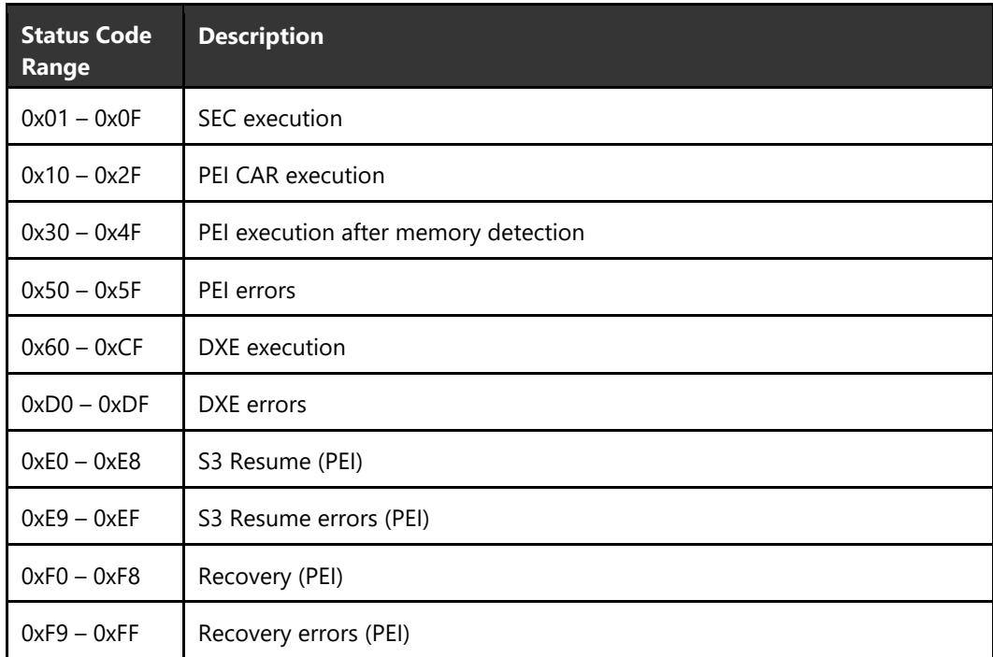This screenshot has height=657, width=993.
Task: Click the SEC execution description
Action: [x=270, y=119]
